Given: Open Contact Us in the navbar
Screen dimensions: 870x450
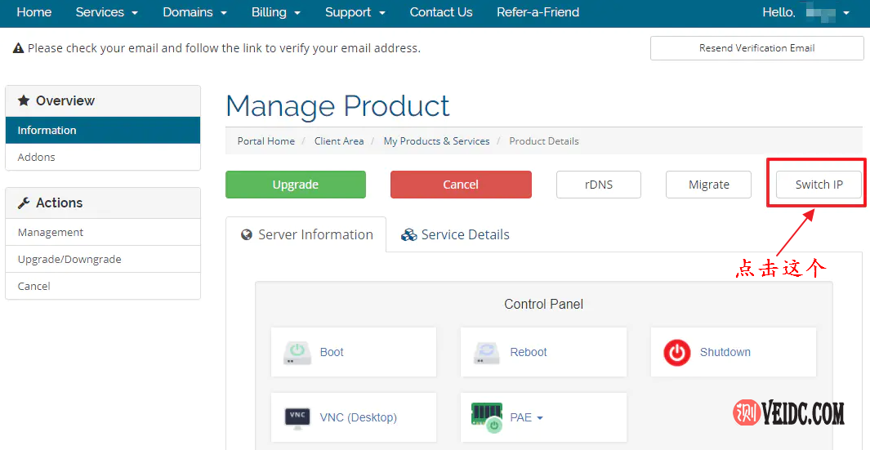Looking at the screenshot, I should tap(441, 12).
